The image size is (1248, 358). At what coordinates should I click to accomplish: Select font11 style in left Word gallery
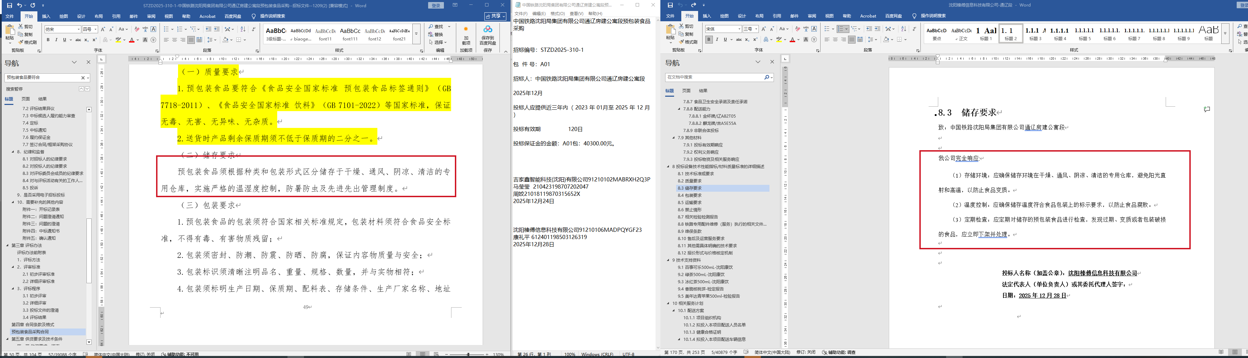coord(325,34)
